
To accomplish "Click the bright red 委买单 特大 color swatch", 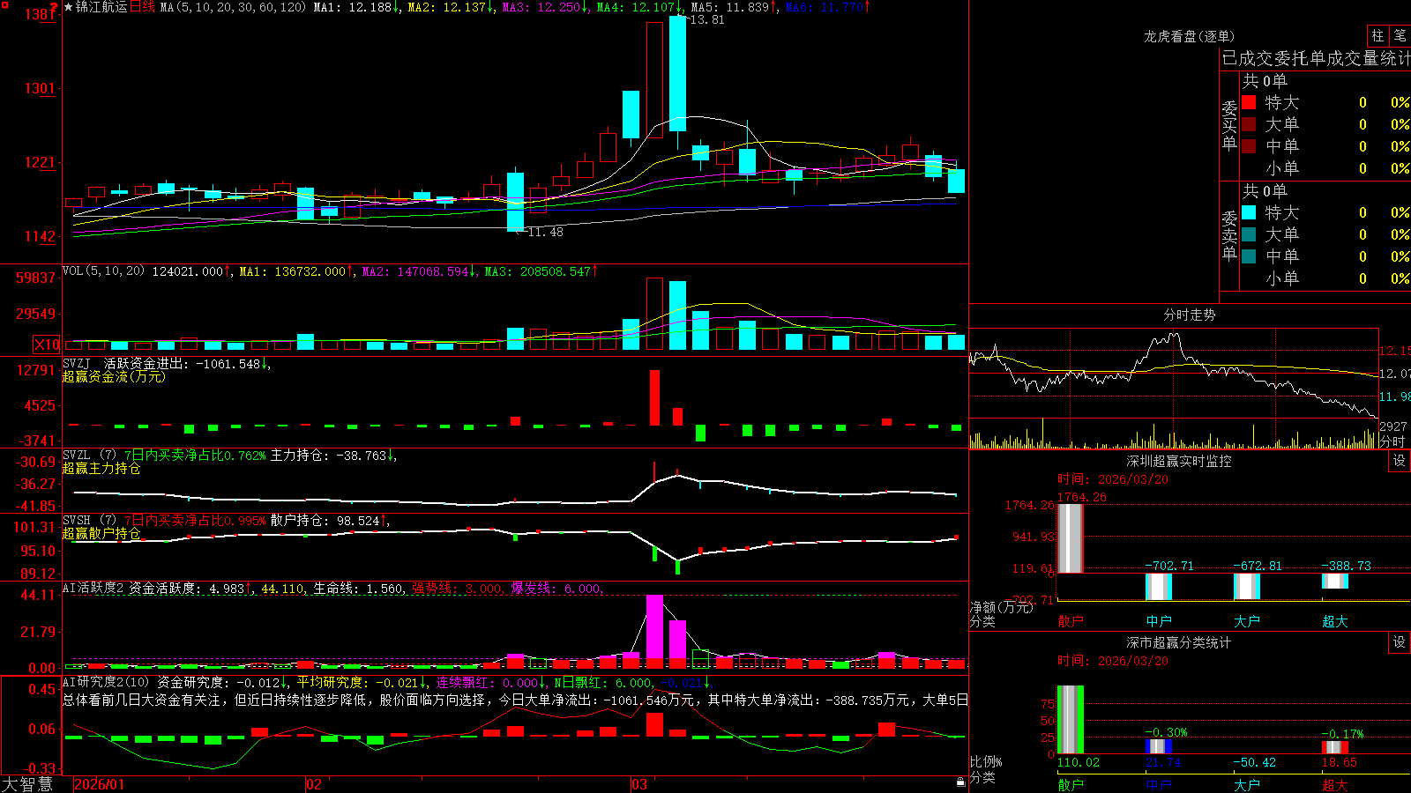I will [x=1249, y=102].
